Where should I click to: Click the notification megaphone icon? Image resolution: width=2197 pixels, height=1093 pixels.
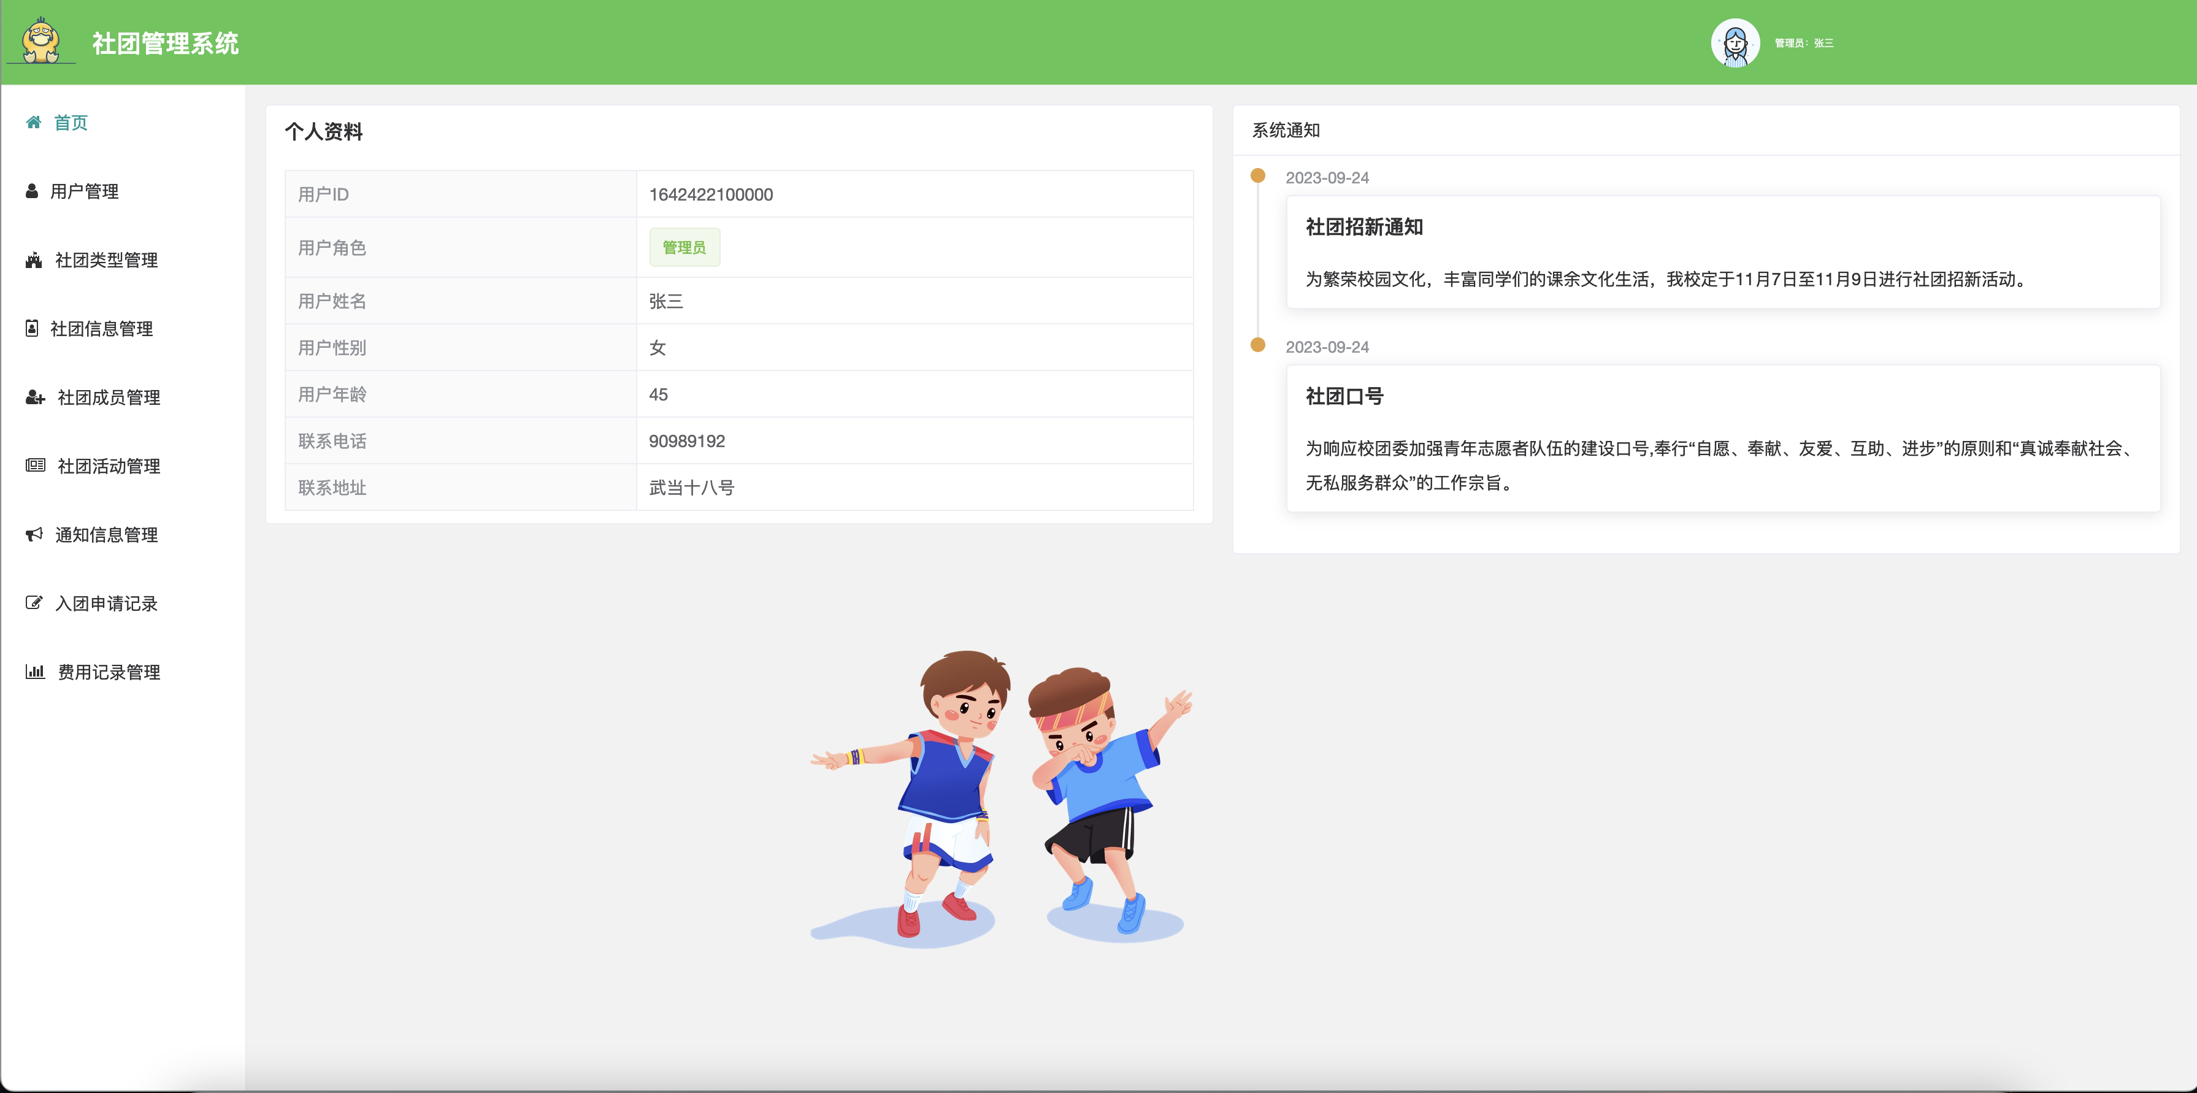coord(34,535)
